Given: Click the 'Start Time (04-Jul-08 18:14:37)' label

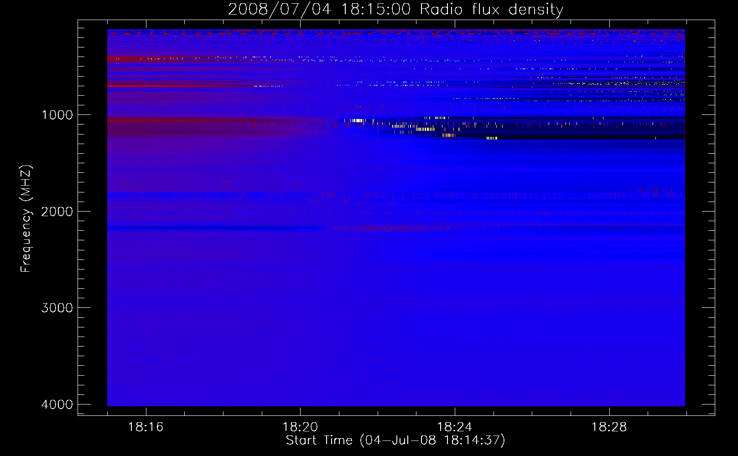Looking at the screenshot, I should tap(395, 440).
